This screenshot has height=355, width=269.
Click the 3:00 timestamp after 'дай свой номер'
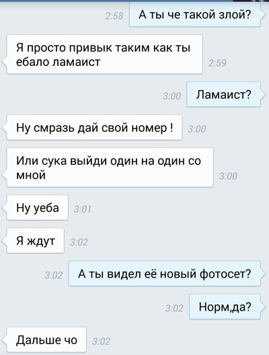197,129
